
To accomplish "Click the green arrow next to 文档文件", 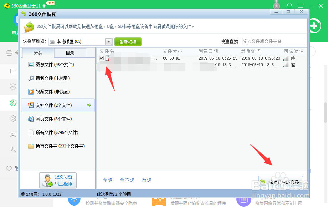I will click(89, 105).
